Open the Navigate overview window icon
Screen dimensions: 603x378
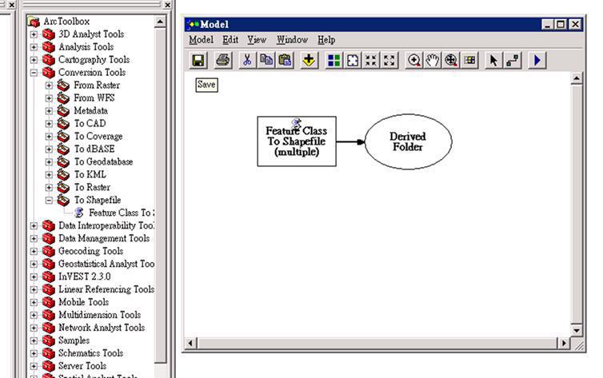coord(469,60)
